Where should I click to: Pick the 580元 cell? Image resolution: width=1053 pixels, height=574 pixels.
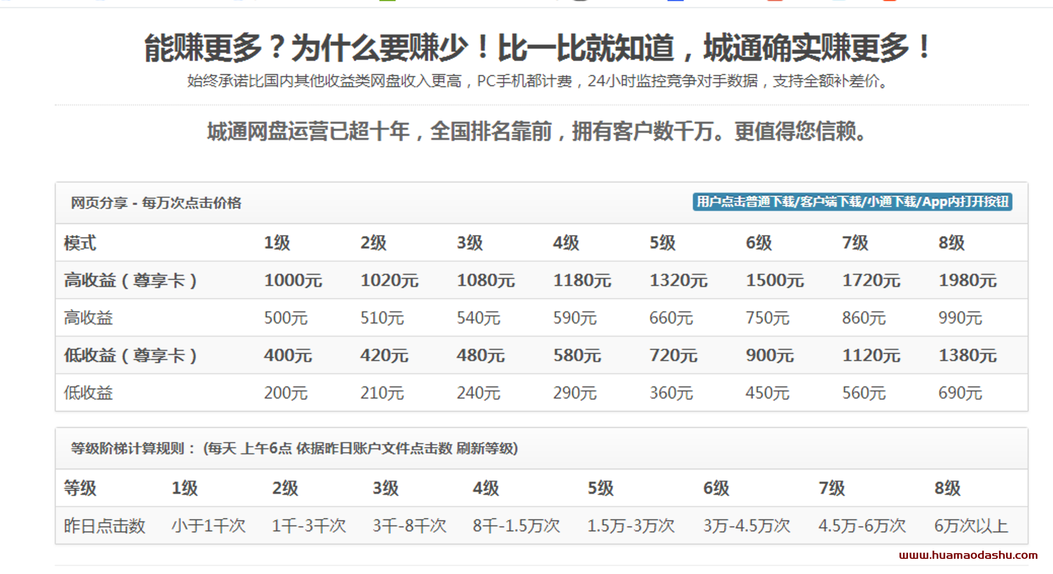click(577, 355)
